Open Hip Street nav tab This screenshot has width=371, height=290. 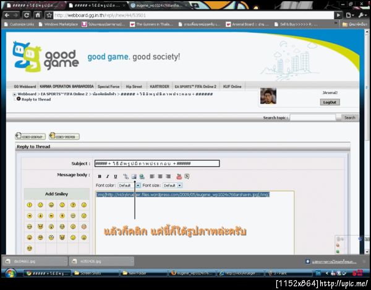pos(134,87)
